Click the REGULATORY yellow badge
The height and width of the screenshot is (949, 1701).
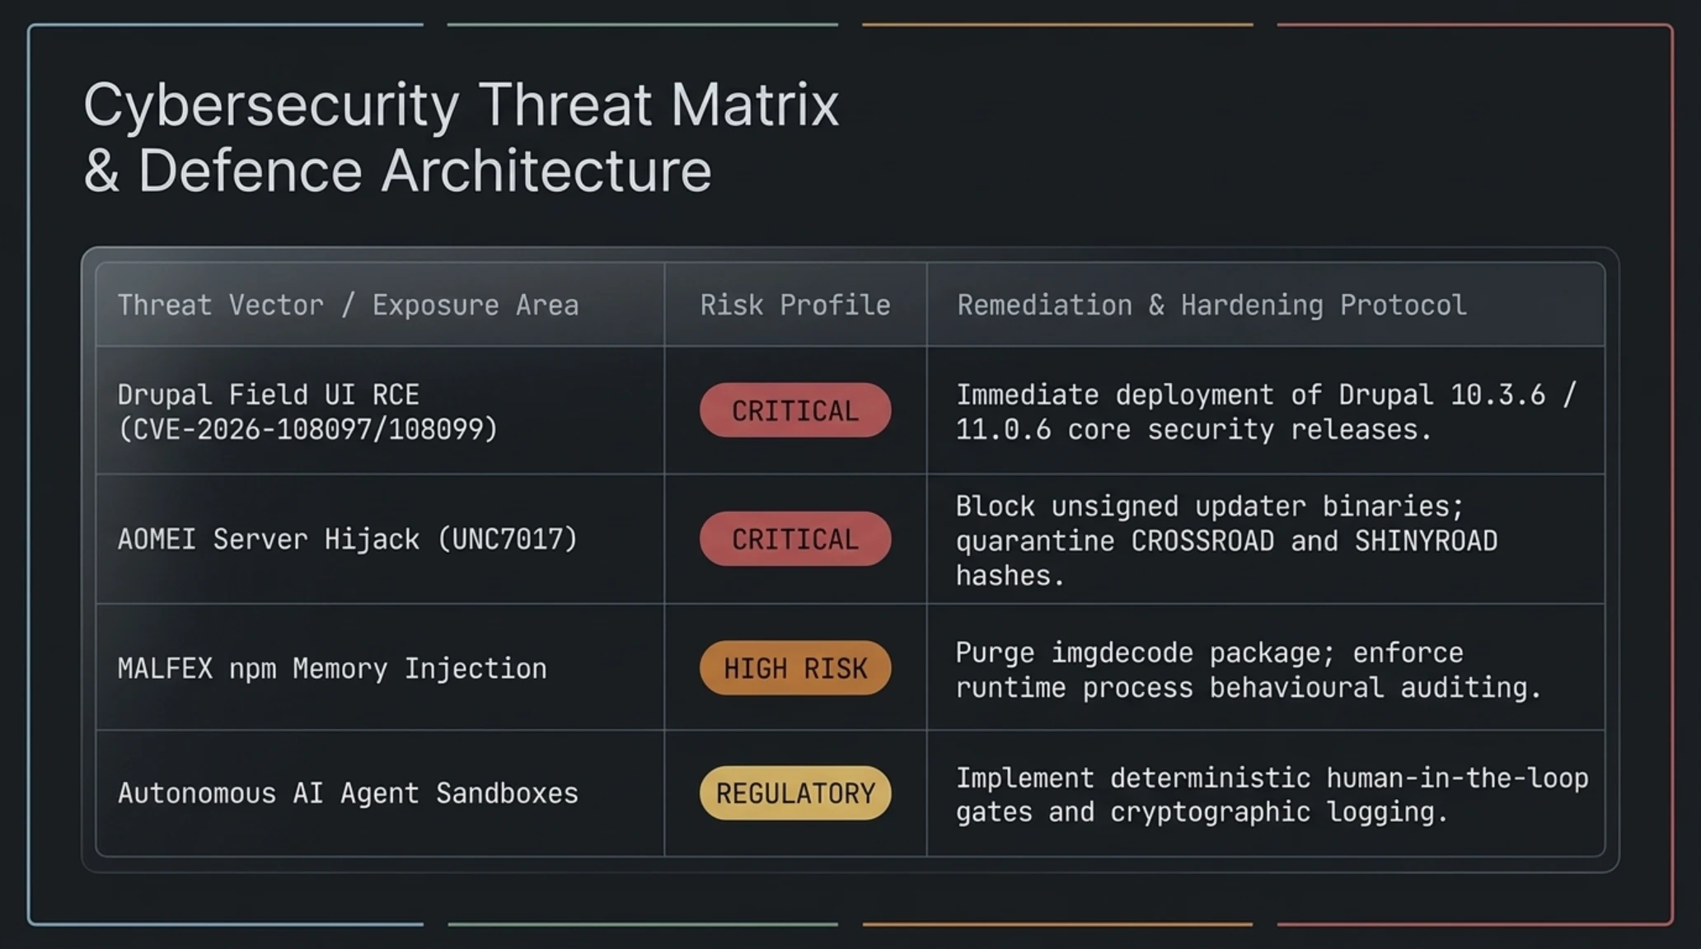795,793
